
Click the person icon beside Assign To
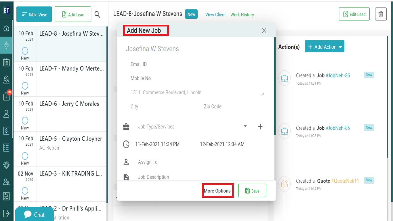[x=126, y=162]
